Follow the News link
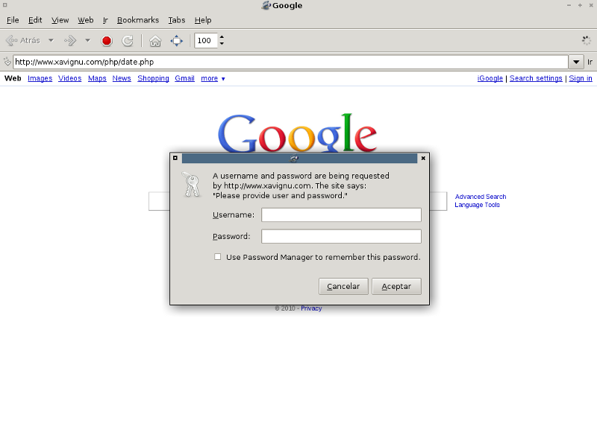Screen dimensions: 597x432 click(x=122, y=78)
